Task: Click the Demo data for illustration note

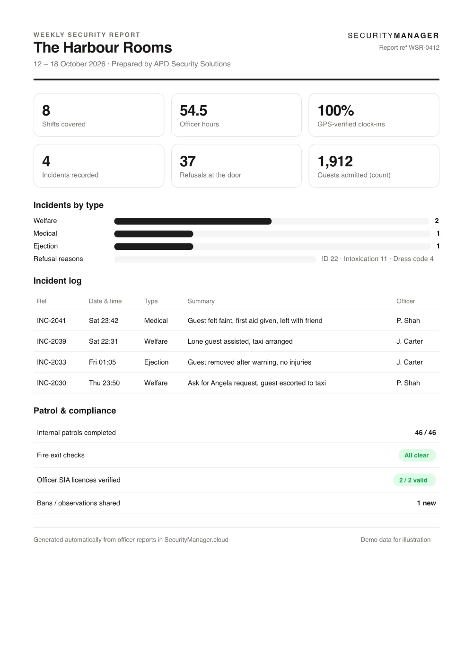Action: point(395,539)
